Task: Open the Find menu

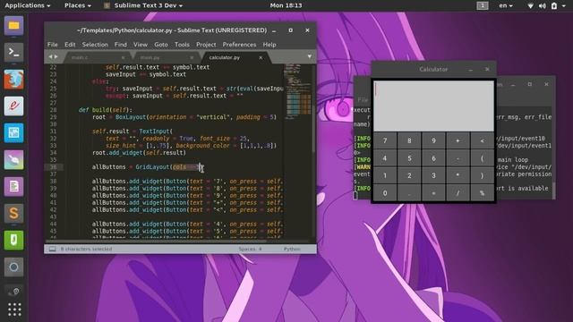Action: point(121,45)
